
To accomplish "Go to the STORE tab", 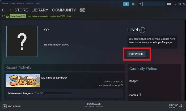I will [x=21, y=10].
